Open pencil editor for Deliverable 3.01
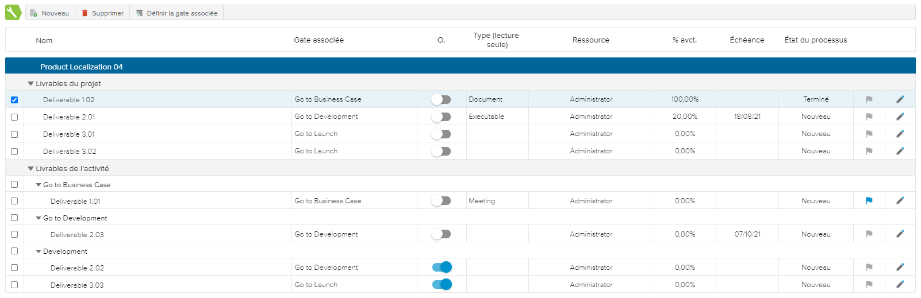The width and height of the screenshot is (921, 298). 900,134
